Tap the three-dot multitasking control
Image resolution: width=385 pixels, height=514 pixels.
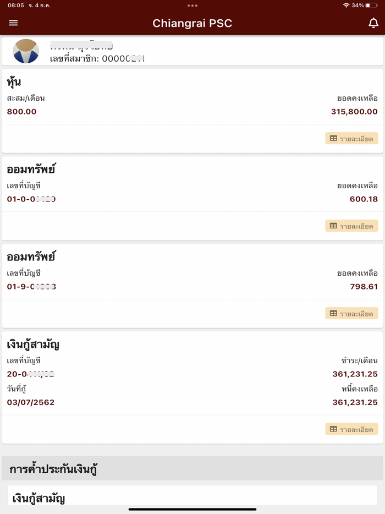193,6
